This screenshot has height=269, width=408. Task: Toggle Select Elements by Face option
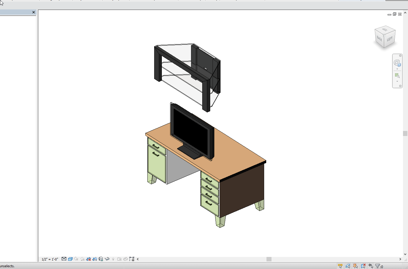[x=363, y=266]
